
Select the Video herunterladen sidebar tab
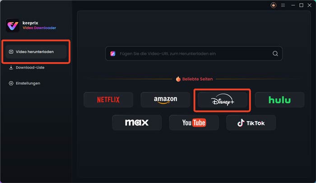coord(36,52)
